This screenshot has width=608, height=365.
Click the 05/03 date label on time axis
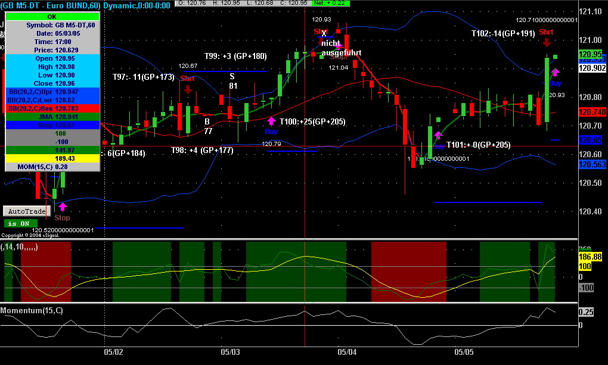click(x=230, y=352)
